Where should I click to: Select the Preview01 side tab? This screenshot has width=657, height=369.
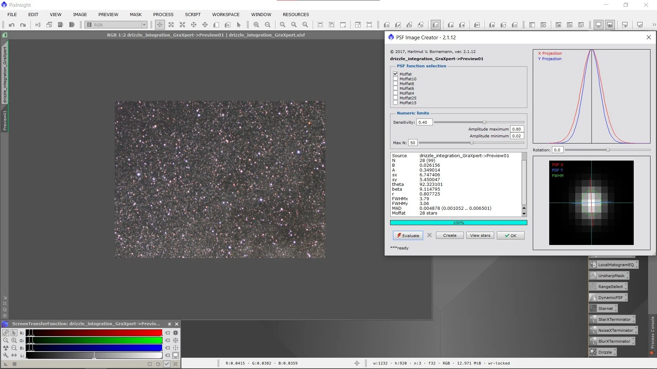pyautogui.click(x=5, y=120)
